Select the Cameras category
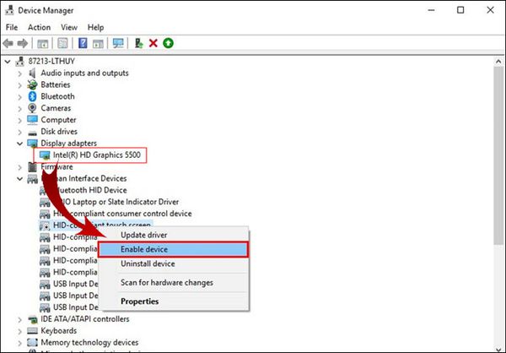 click(56, 108)
